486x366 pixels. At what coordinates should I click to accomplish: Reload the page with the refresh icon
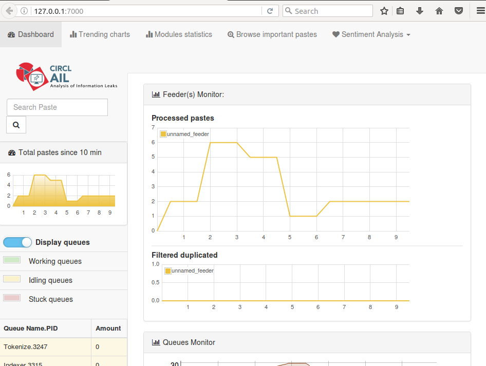click(270, 11)
